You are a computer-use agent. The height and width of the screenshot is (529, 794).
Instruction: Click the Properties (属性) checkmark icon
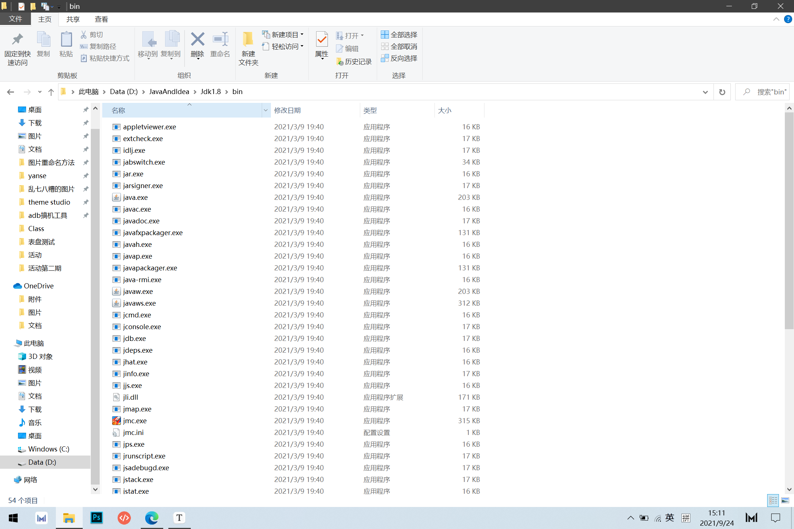[x=322, y=40]
